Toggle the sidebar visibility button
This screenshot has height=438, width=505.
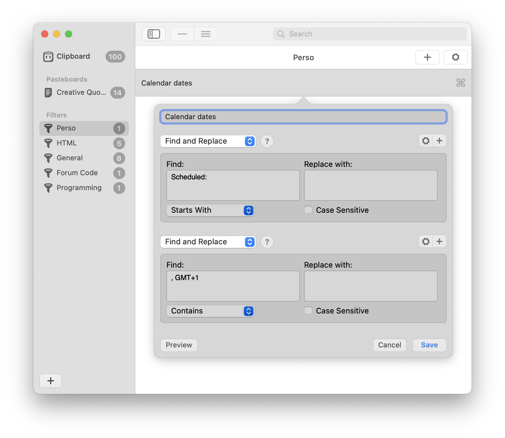click(x=154, y=34)
